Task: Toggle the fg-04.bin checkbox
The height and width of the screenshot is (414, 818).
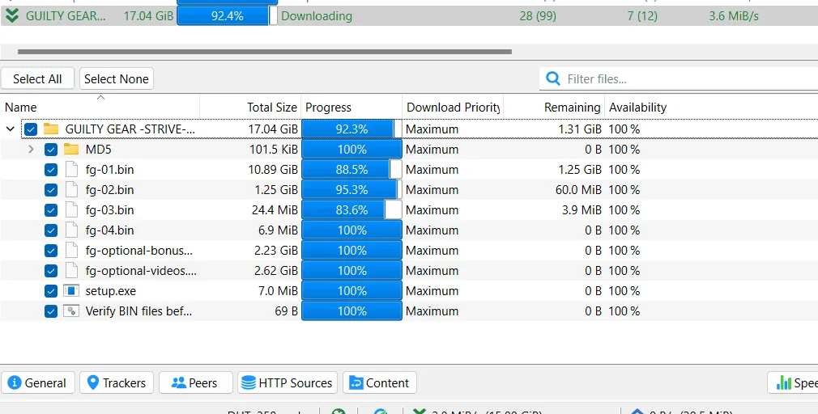Action: pyautogui.click(x=50, y=230)
